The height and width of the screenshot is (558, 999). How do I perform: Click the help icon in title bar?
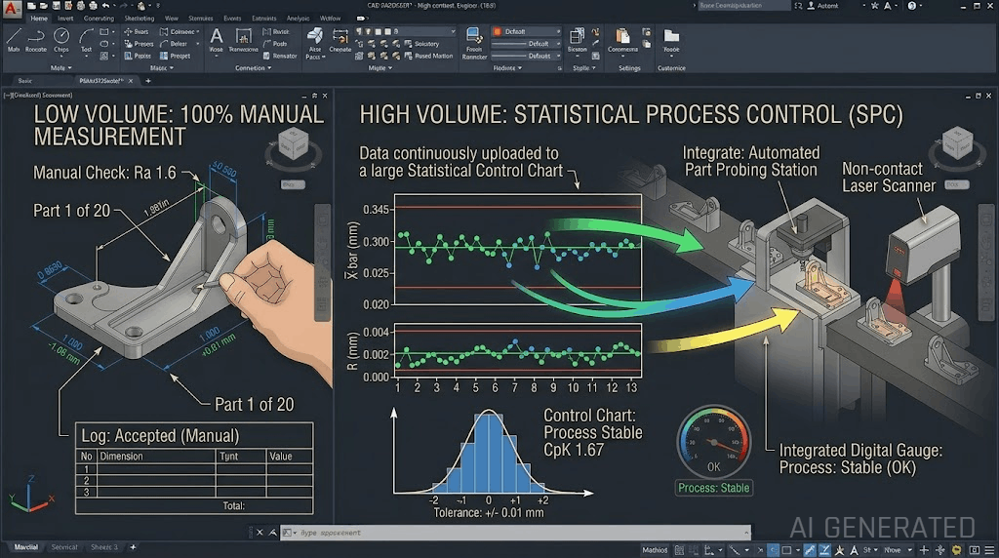[x=912, y=6]
